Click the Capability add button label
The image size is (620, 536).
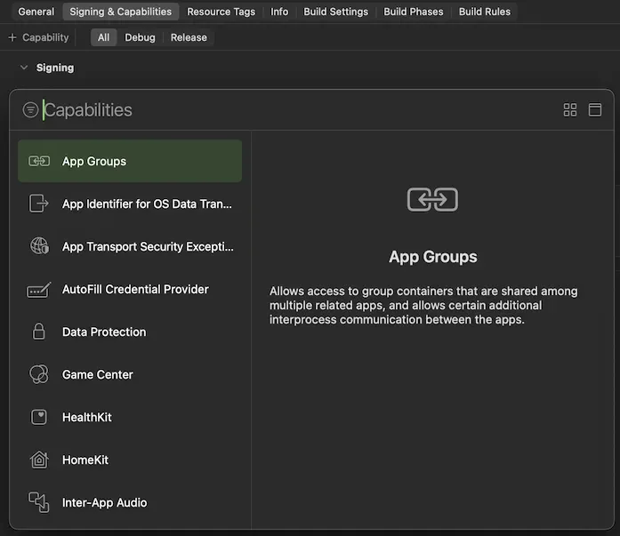45,37
